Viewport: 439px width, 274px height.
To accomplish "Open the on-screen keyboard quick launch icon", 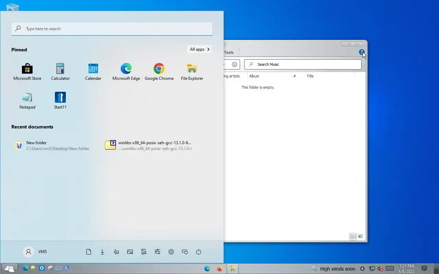I will (x=58, y=268).
